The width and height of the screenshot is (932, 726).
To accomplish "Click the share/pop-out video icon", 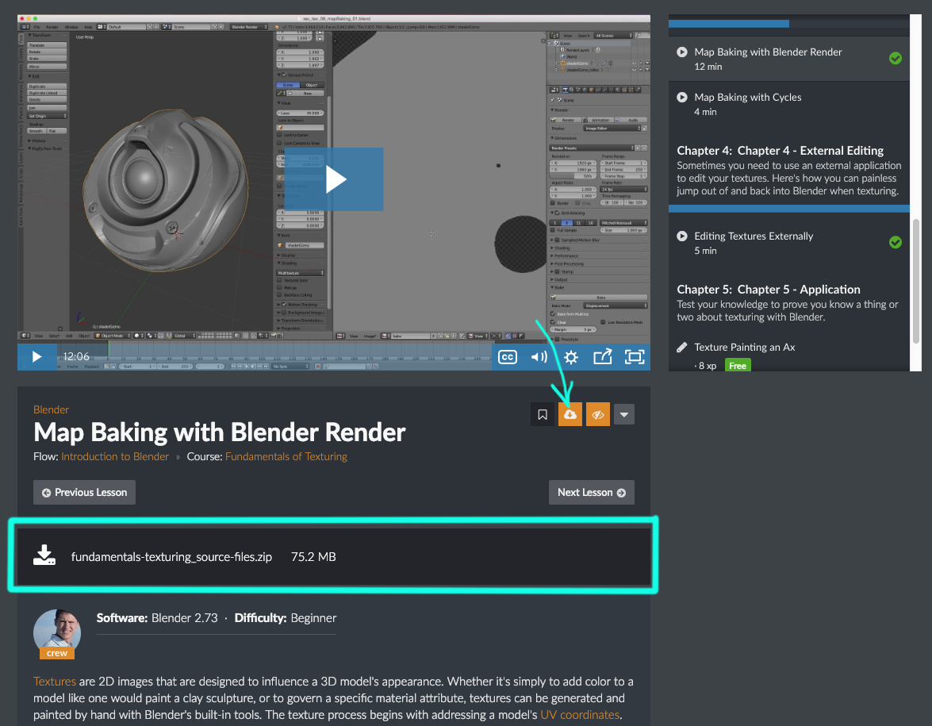I will pyautogui.click(x=602, y=357).
